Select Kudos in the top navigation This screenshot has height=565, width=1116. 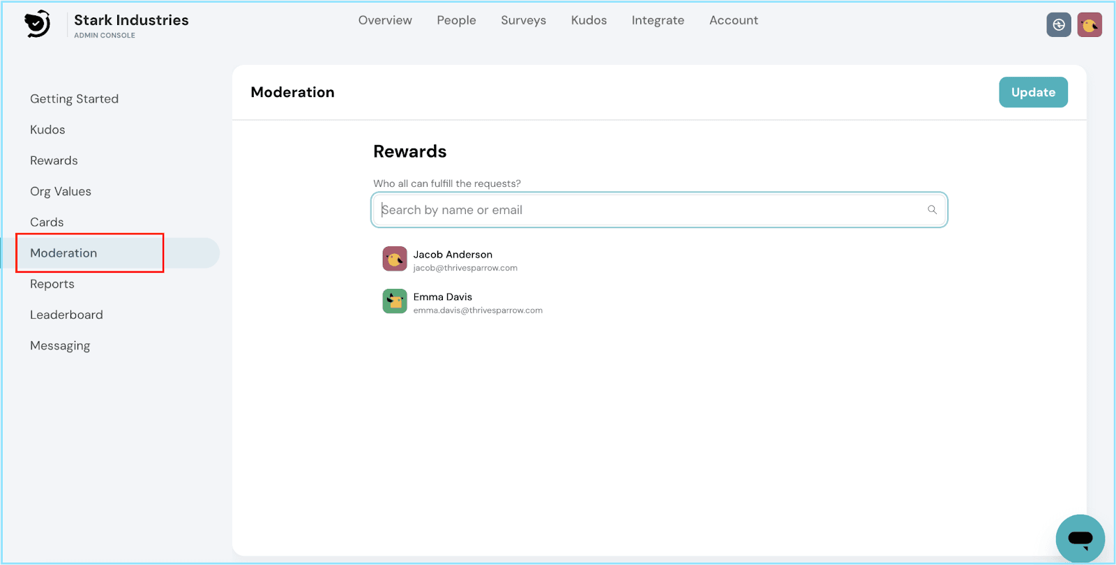point(589,20)
